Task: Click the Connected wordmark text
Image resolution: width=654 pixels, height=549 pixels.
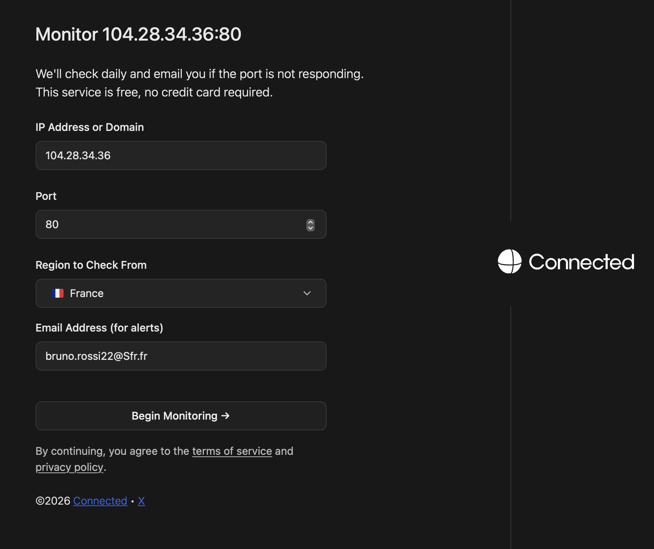Action: [x=581, y=262]
